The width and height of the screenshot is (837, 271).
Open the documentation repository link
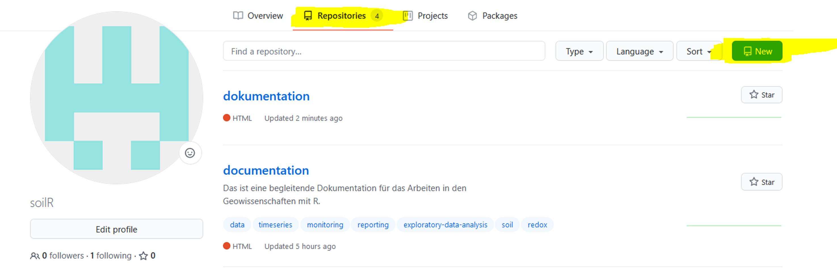point(266,170)
